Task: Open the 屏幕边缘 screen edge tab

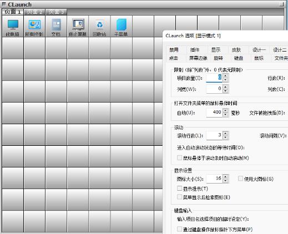Action: tap(198, 58)
